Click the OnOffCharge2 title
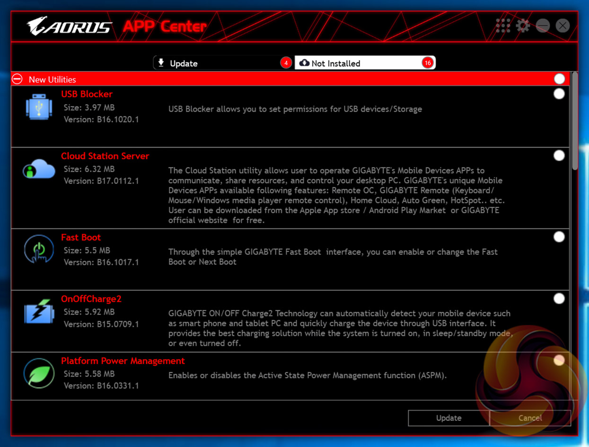 coord(91,299)
